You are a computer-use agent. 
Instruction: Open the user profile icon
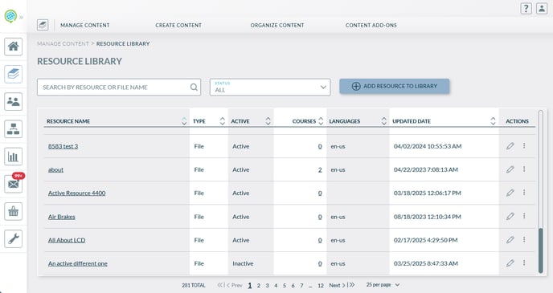pos(542,9)
